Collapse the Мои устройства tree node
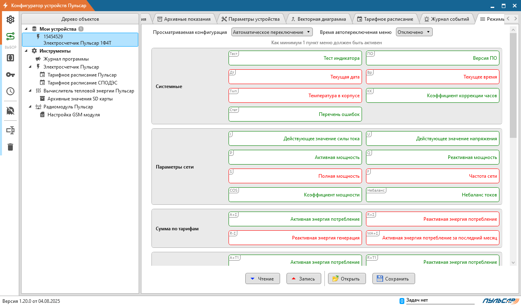This screenshot has height=306, width=521. (26, 29)
